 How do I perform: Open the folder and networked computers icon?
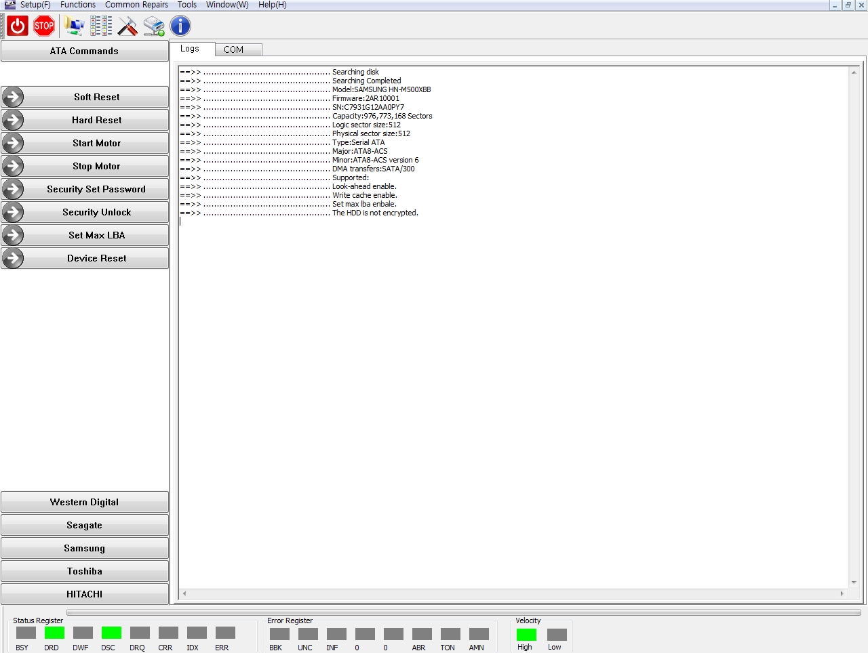(x=74, y=26)
